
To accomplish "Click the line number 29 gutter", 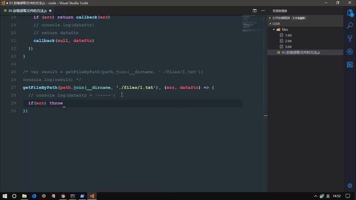I will pos(13,103).
